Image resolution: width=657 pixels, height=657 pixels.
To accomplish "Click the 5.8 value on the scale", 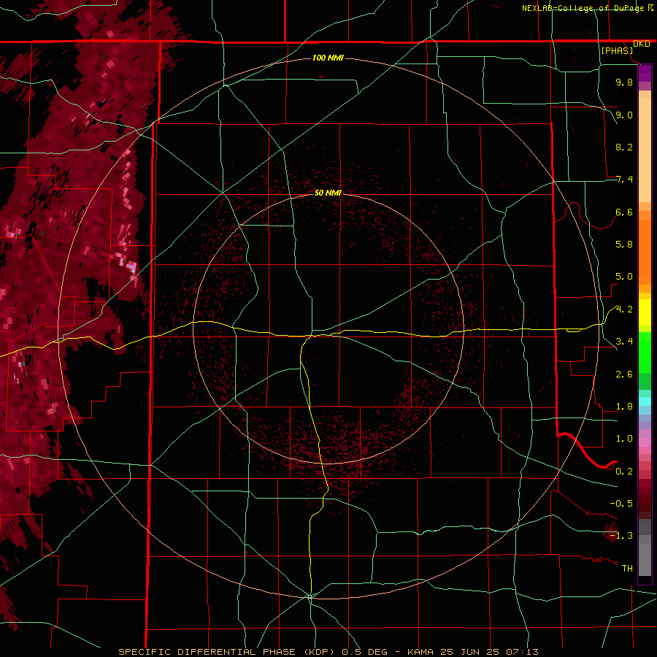I will [624, 245].
